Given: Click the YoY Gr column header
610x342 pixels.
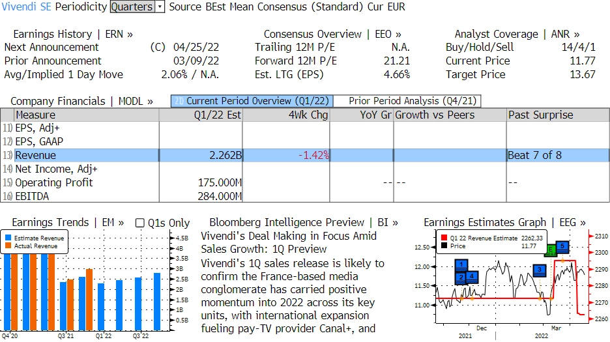Looking at the screenshot, I should (362, 115).
